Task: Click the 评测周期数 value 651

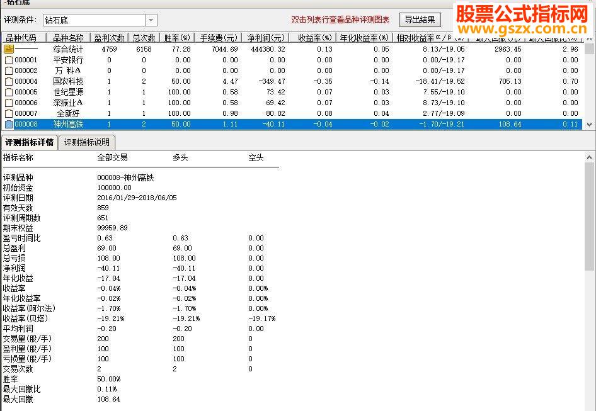Action: click(x=103, y=218)
